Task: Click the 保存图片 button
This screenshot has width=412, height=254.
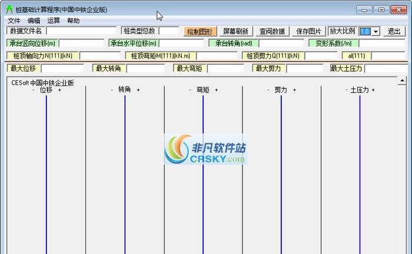Action: (308, 31)
